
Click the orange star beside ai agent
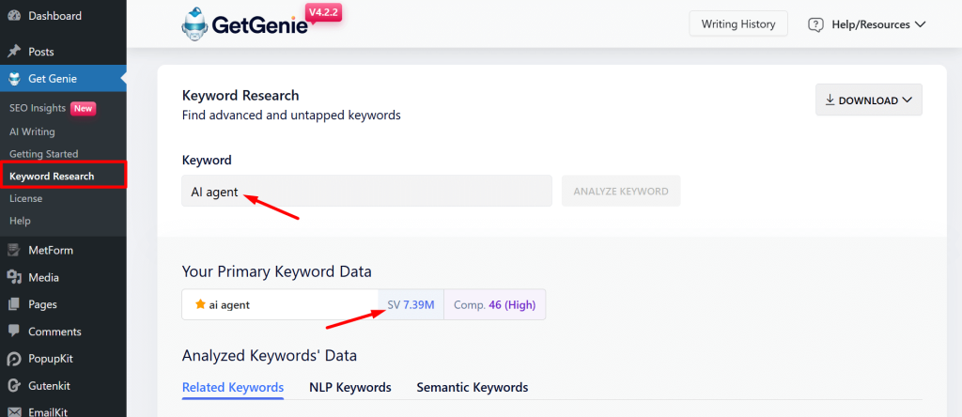coord(200,304)
